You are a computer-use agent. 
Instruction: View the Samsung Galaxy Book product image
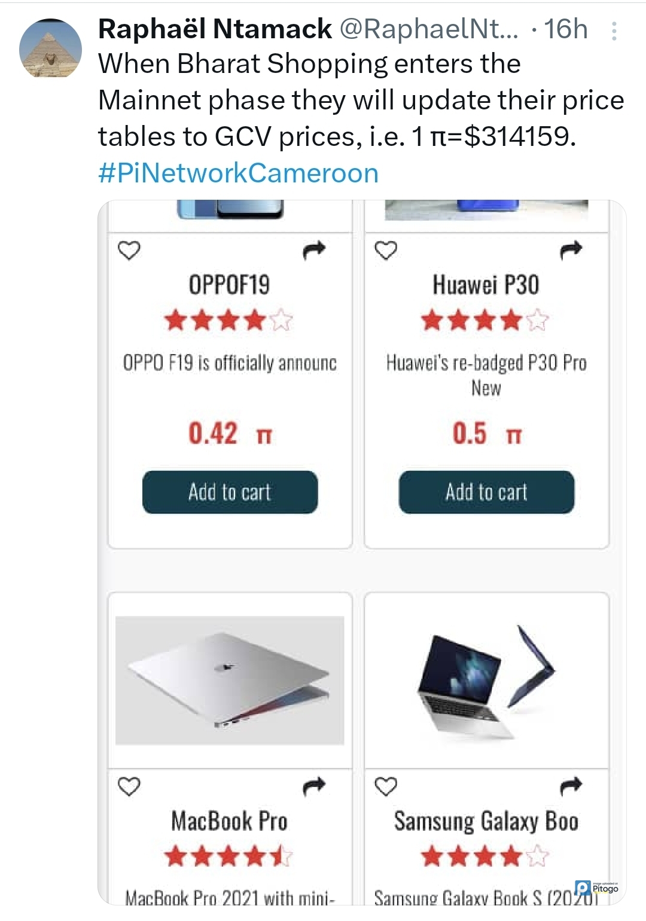pos(486,680)
